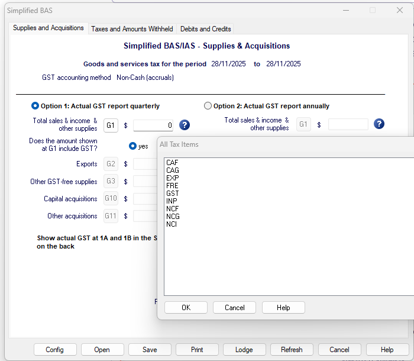Click the G3 Other GST-free supplies button

111,181
